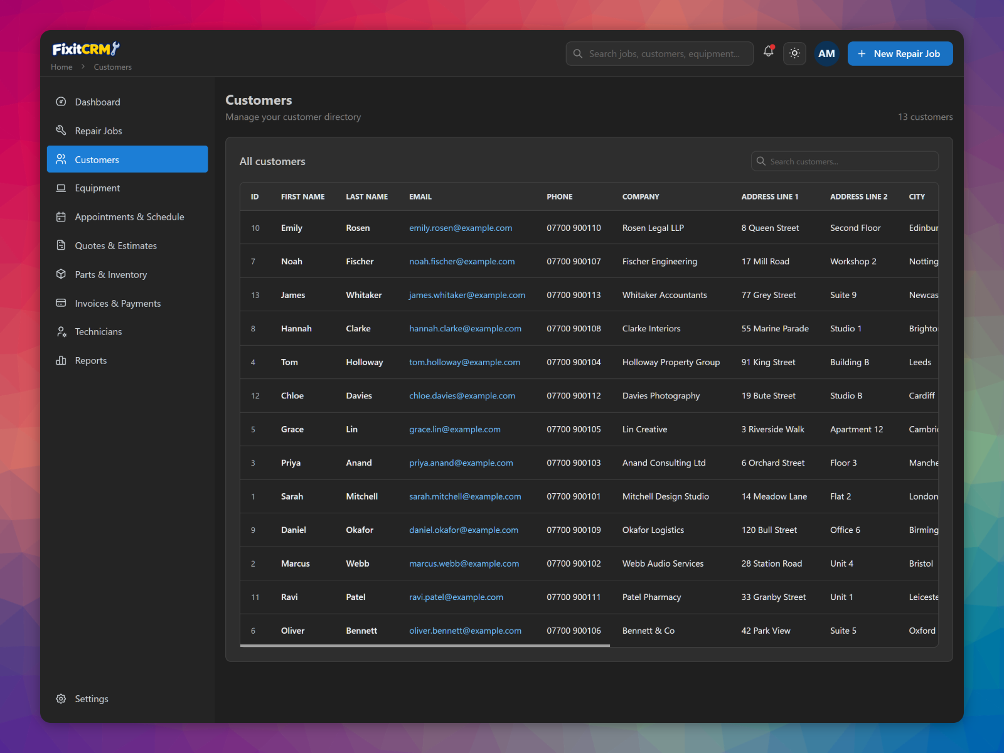
Task: Open Technicians page
Action: [x=127, y=332]
